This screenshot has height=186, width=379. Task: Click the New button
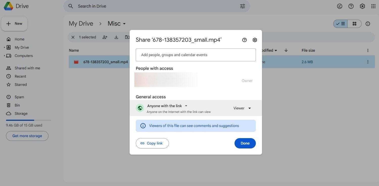point(14,24)
